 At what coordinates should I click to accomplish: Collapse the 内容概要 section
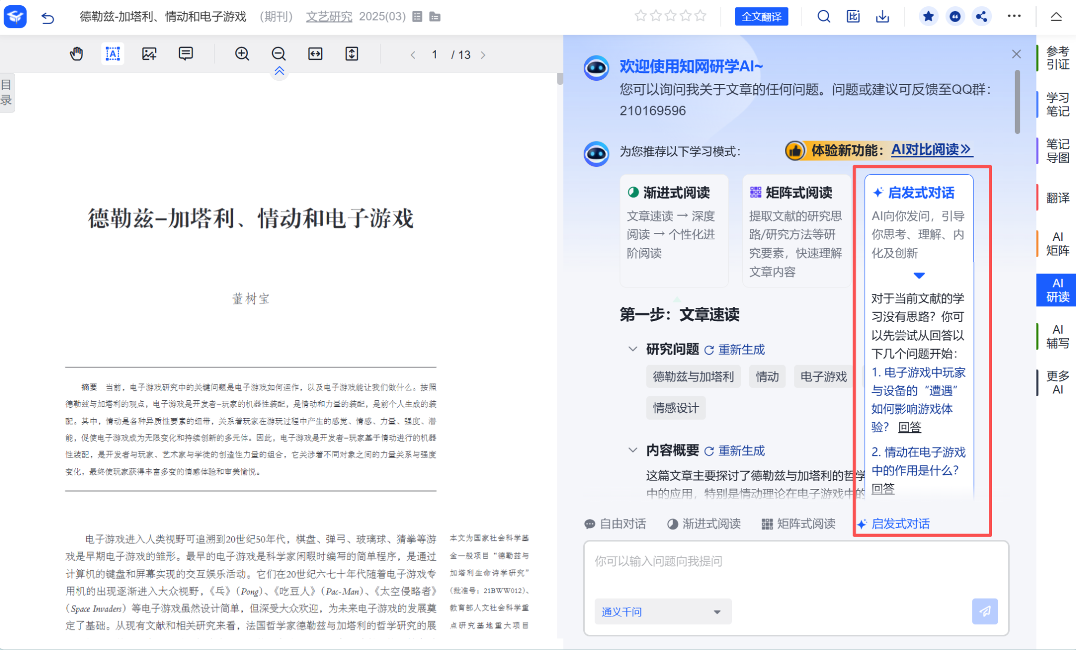point(633,451)
